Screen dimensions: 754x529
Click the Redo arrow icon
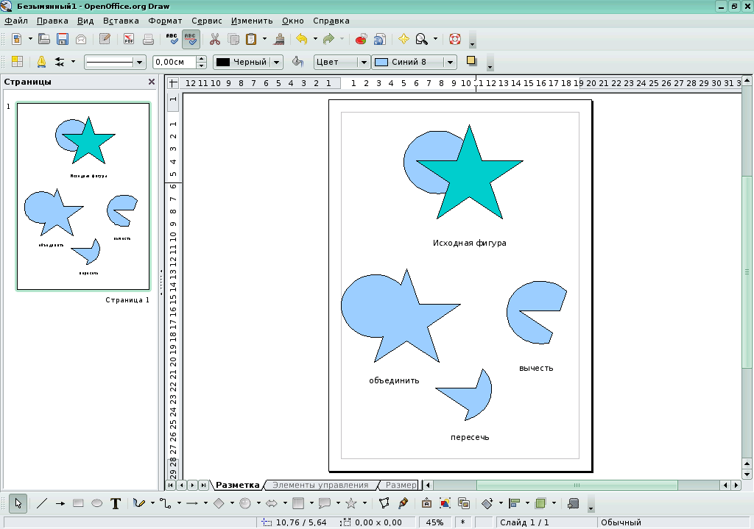click(x=328, y=39)
